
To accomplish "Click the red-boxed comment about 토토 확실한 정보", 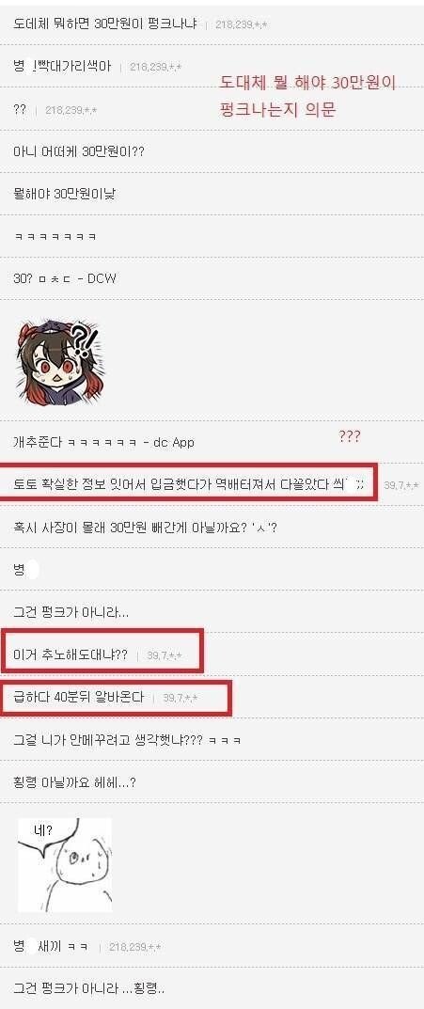I will tap(189, 483).
